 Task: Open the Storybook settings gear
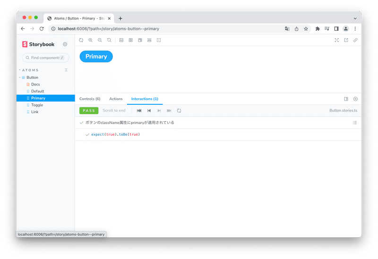coord(65,44)
